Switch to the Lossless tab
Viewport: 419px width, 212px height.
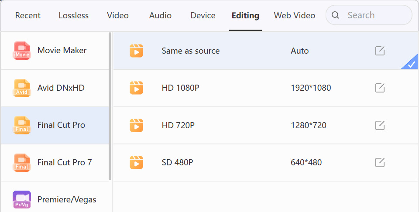click(73, 16)
